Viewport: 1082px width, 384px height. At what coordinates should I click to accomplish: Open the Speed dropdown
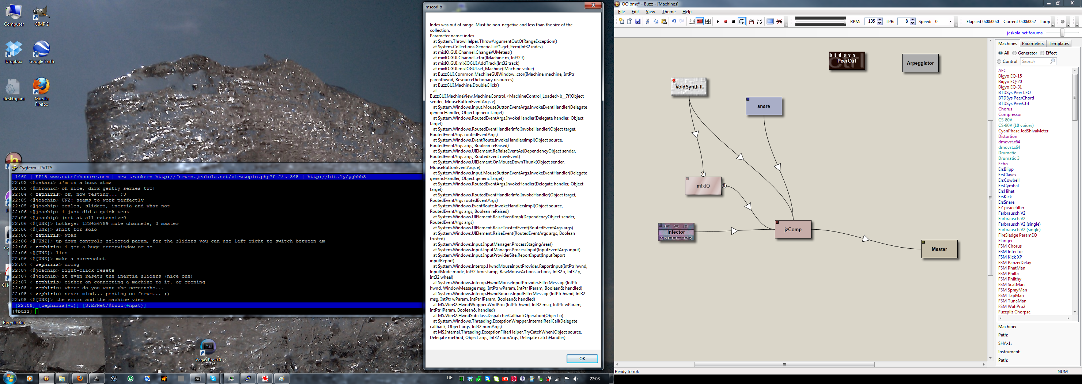950,22
